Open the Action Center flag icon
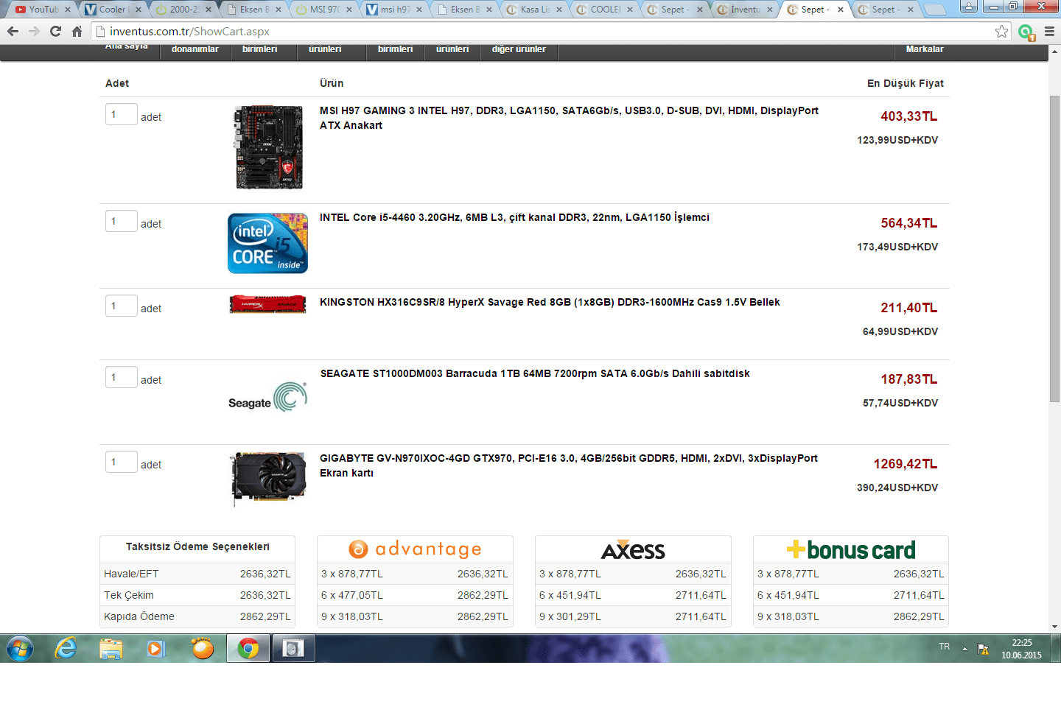The height and width of the screenshot is (707, 1061). [983, 649]
